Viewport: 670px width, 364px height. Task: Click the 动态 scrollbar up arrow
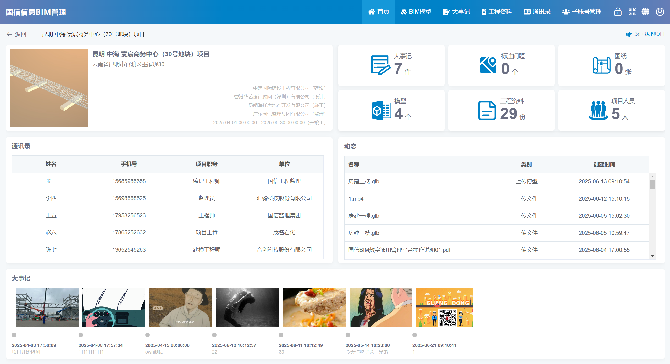pos(652,177)
